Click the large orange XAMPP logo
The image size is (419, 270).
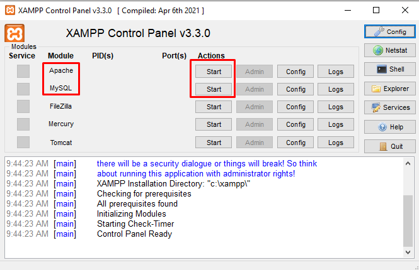pos(14,33)
